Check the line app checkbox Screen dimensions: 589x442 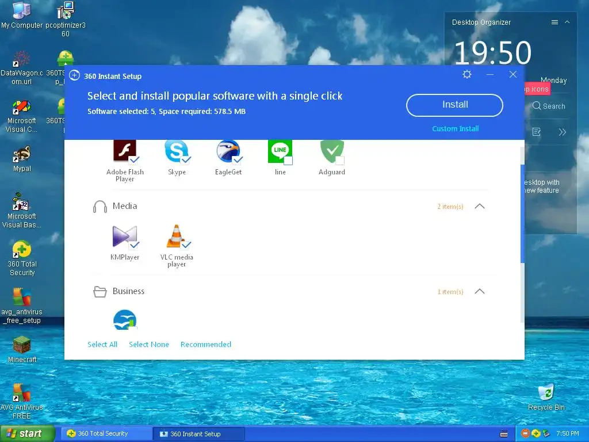pos(288,161)
